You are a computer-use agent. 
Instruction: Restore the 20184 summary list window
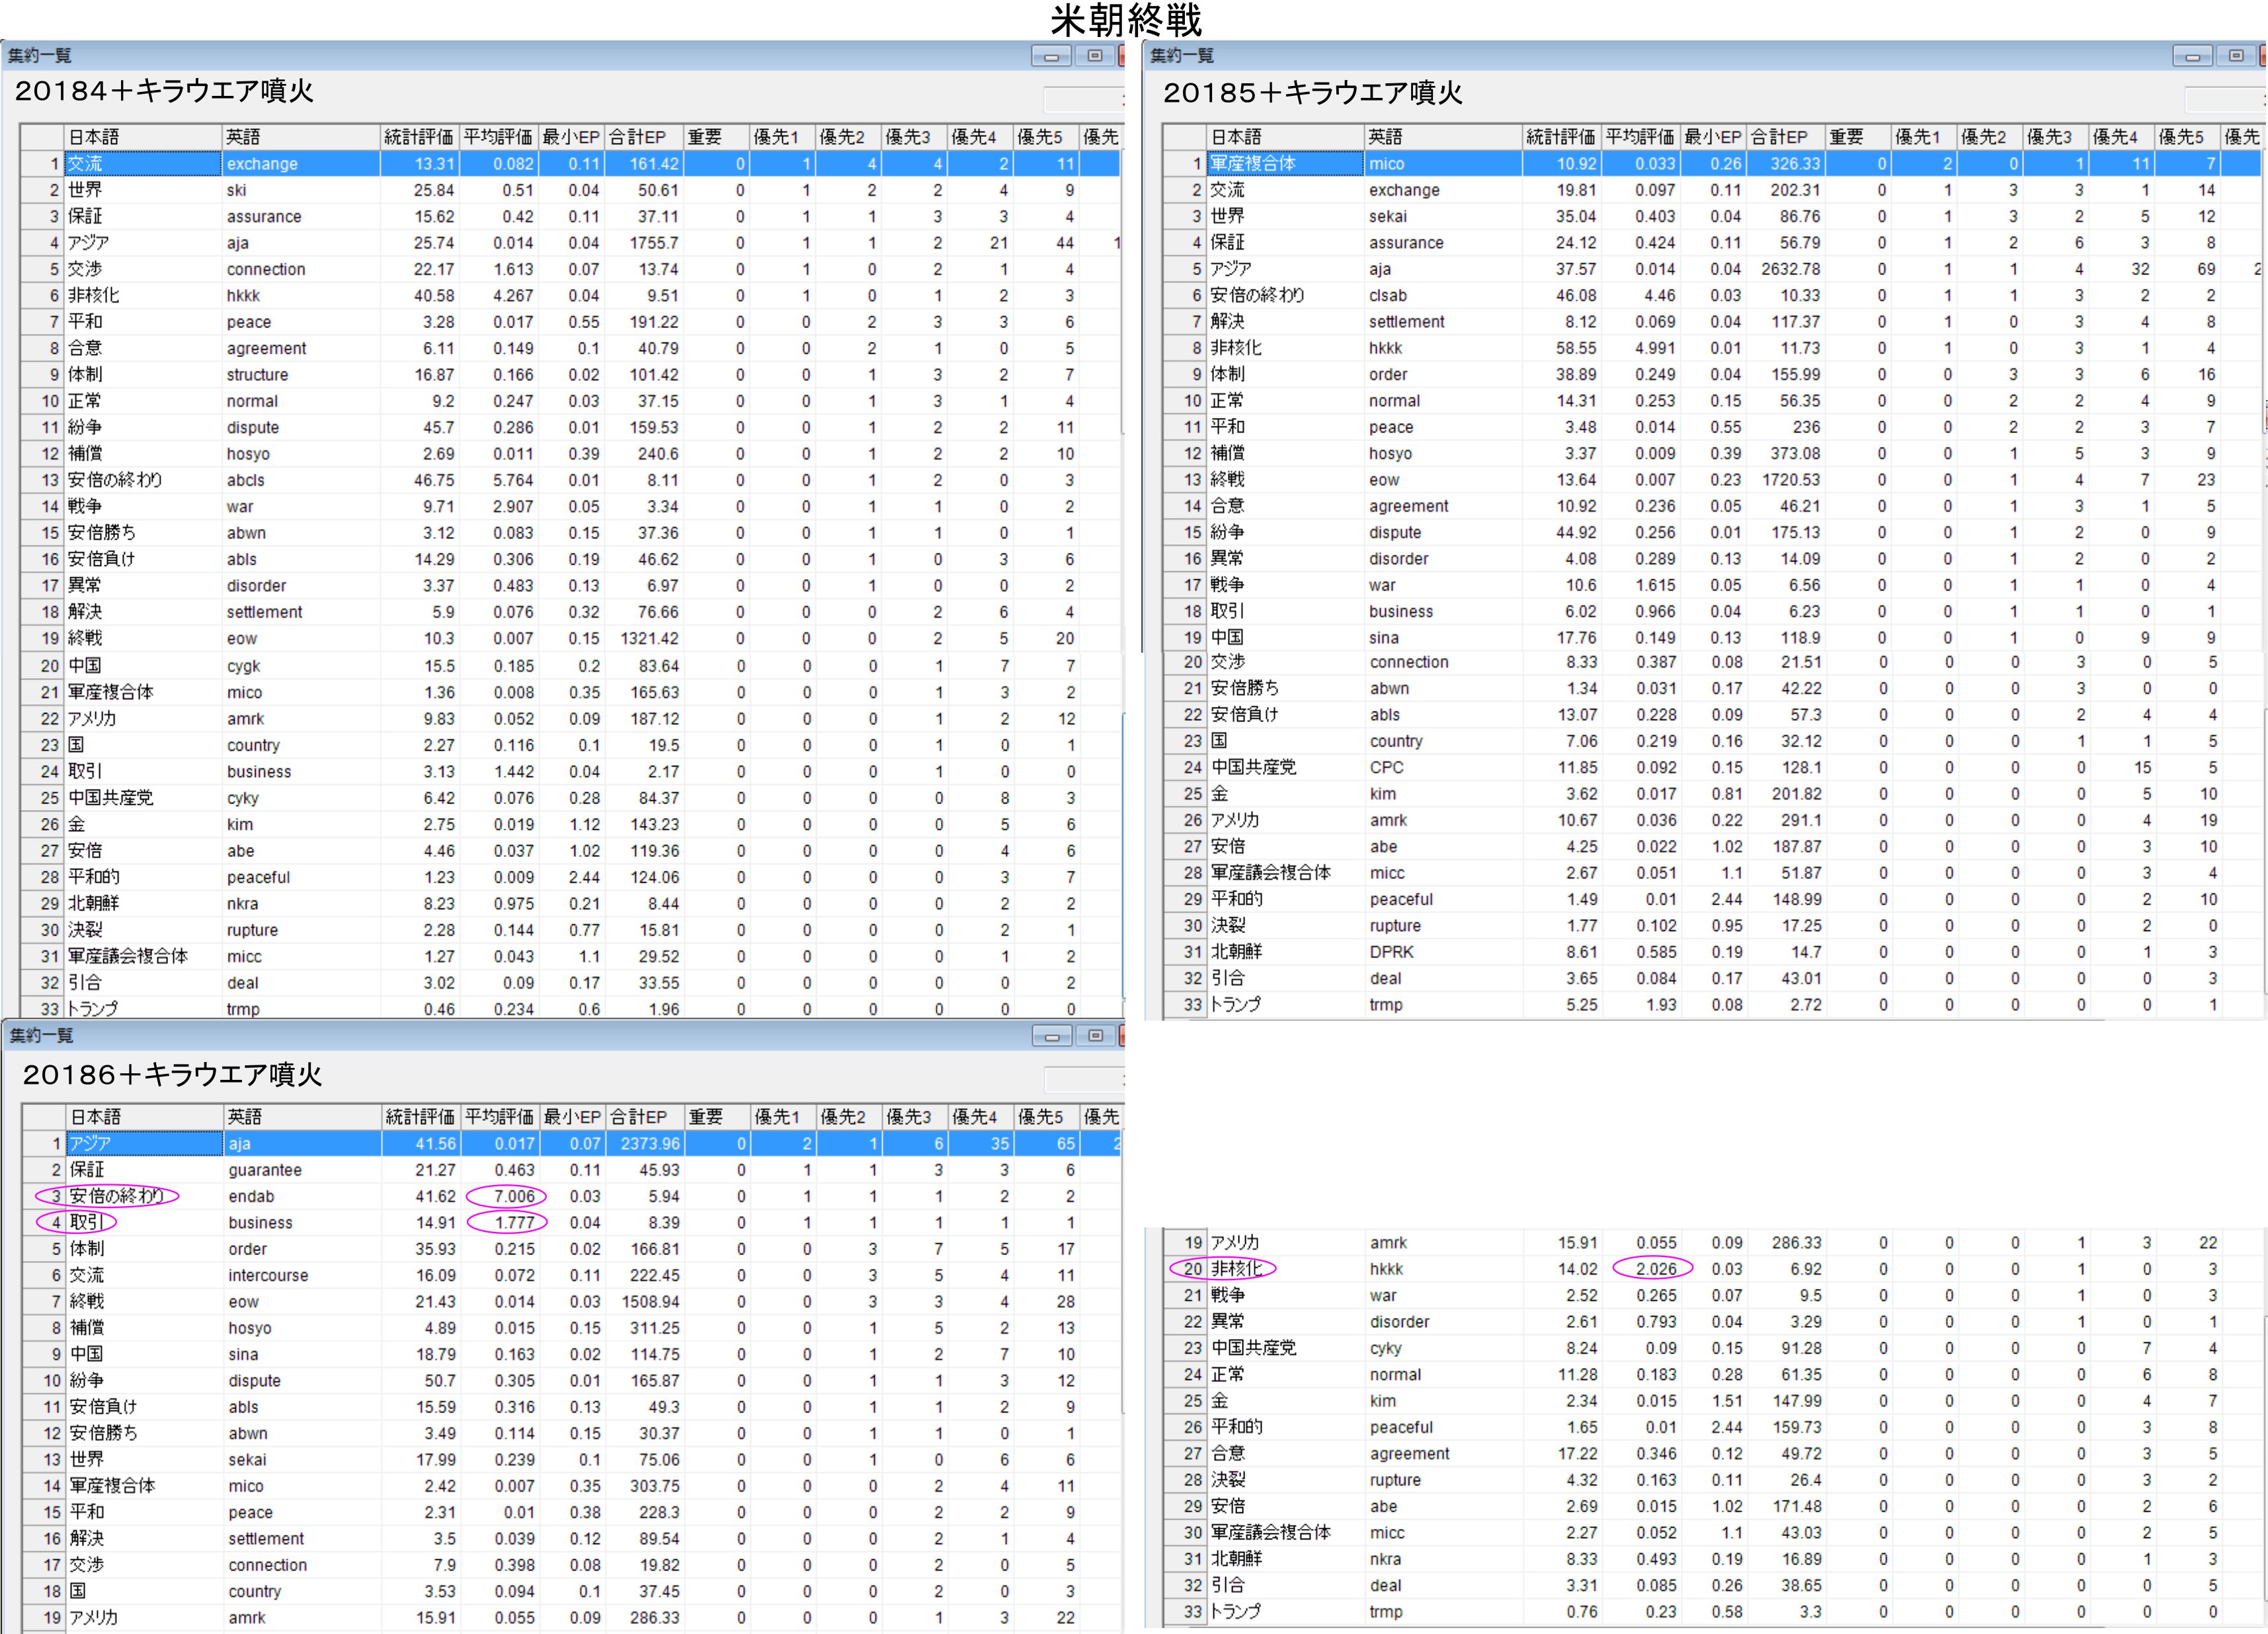(1095, 56)
